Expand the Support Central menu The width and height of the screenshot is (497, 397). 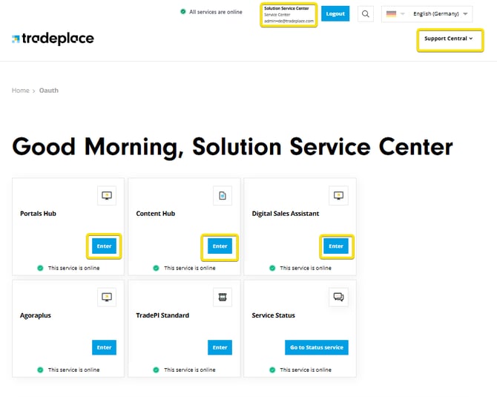coord(450,39)
